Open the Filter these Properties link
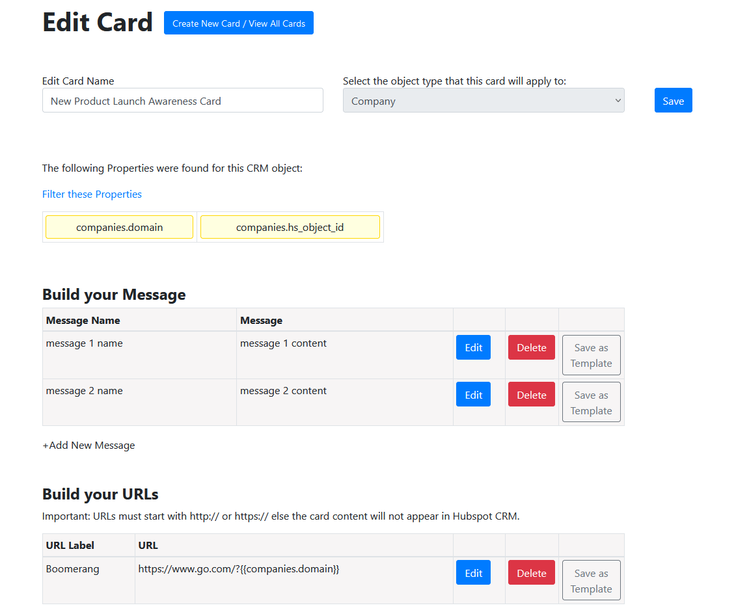The width and height of the screenshot is (736, 612). [x=92, y=194]
